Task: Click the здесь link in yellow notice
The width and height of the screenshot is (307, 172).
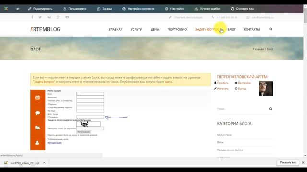Action: (x=168, y=82)
